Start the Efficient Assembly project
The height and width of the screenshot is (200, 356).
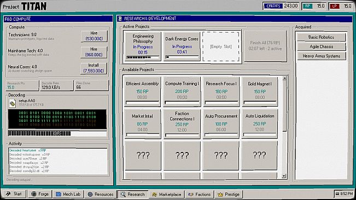(x=142, y=91)
